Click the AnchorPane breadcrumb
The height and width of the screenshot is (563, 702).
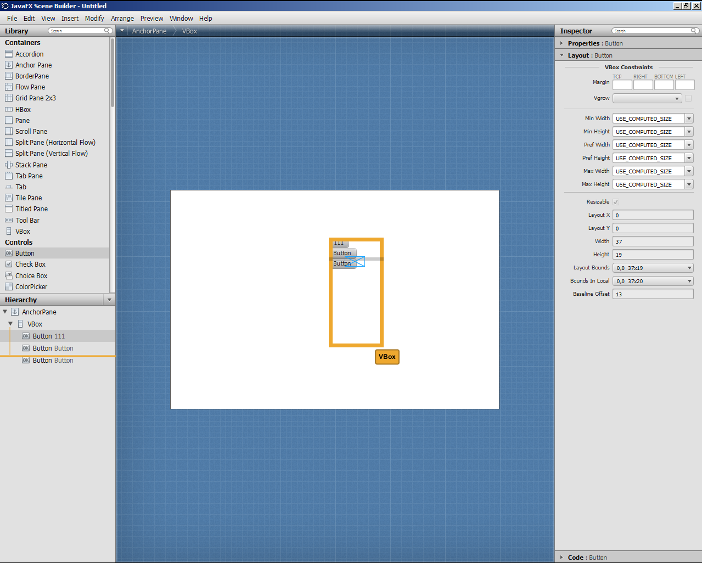pyautogui.click(x=149, y=31)
